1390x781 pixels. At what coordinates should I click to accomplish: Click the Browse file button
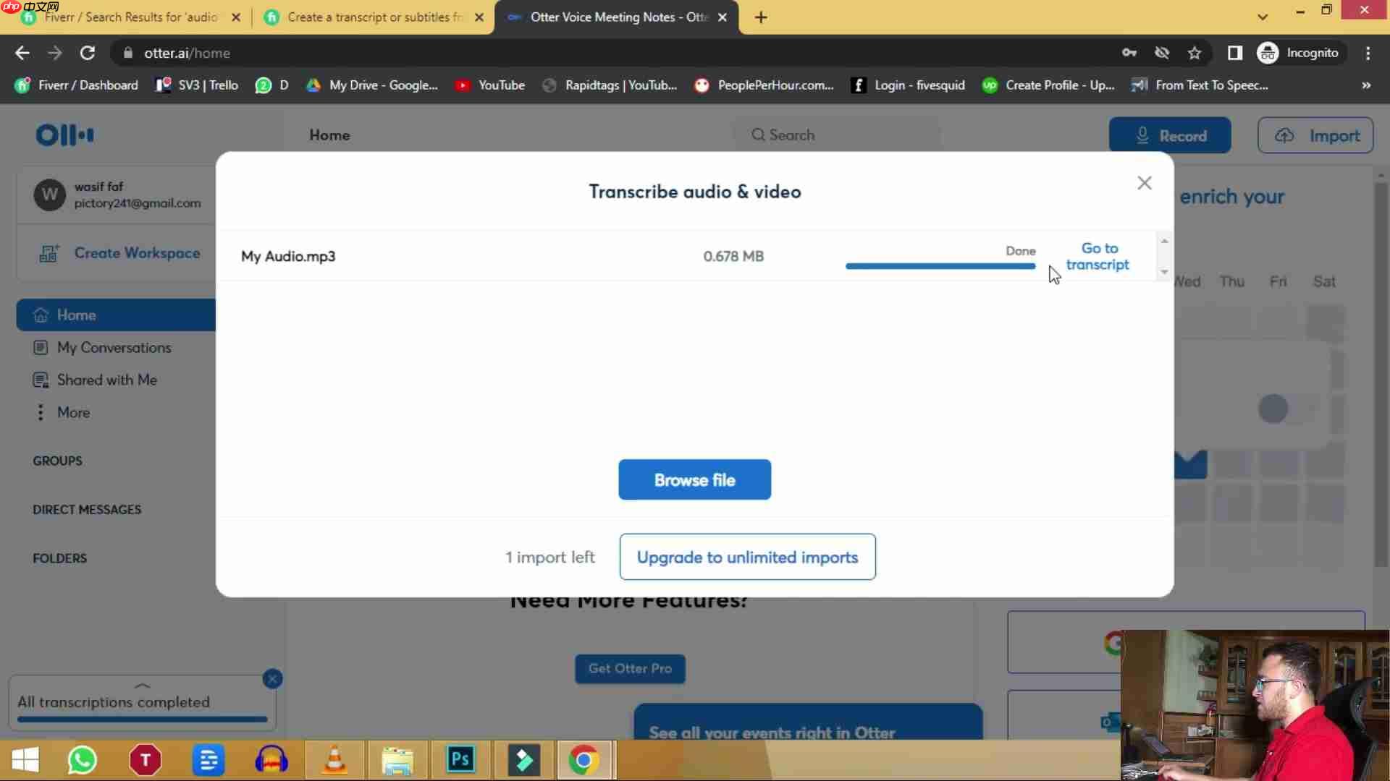(694, 479)
